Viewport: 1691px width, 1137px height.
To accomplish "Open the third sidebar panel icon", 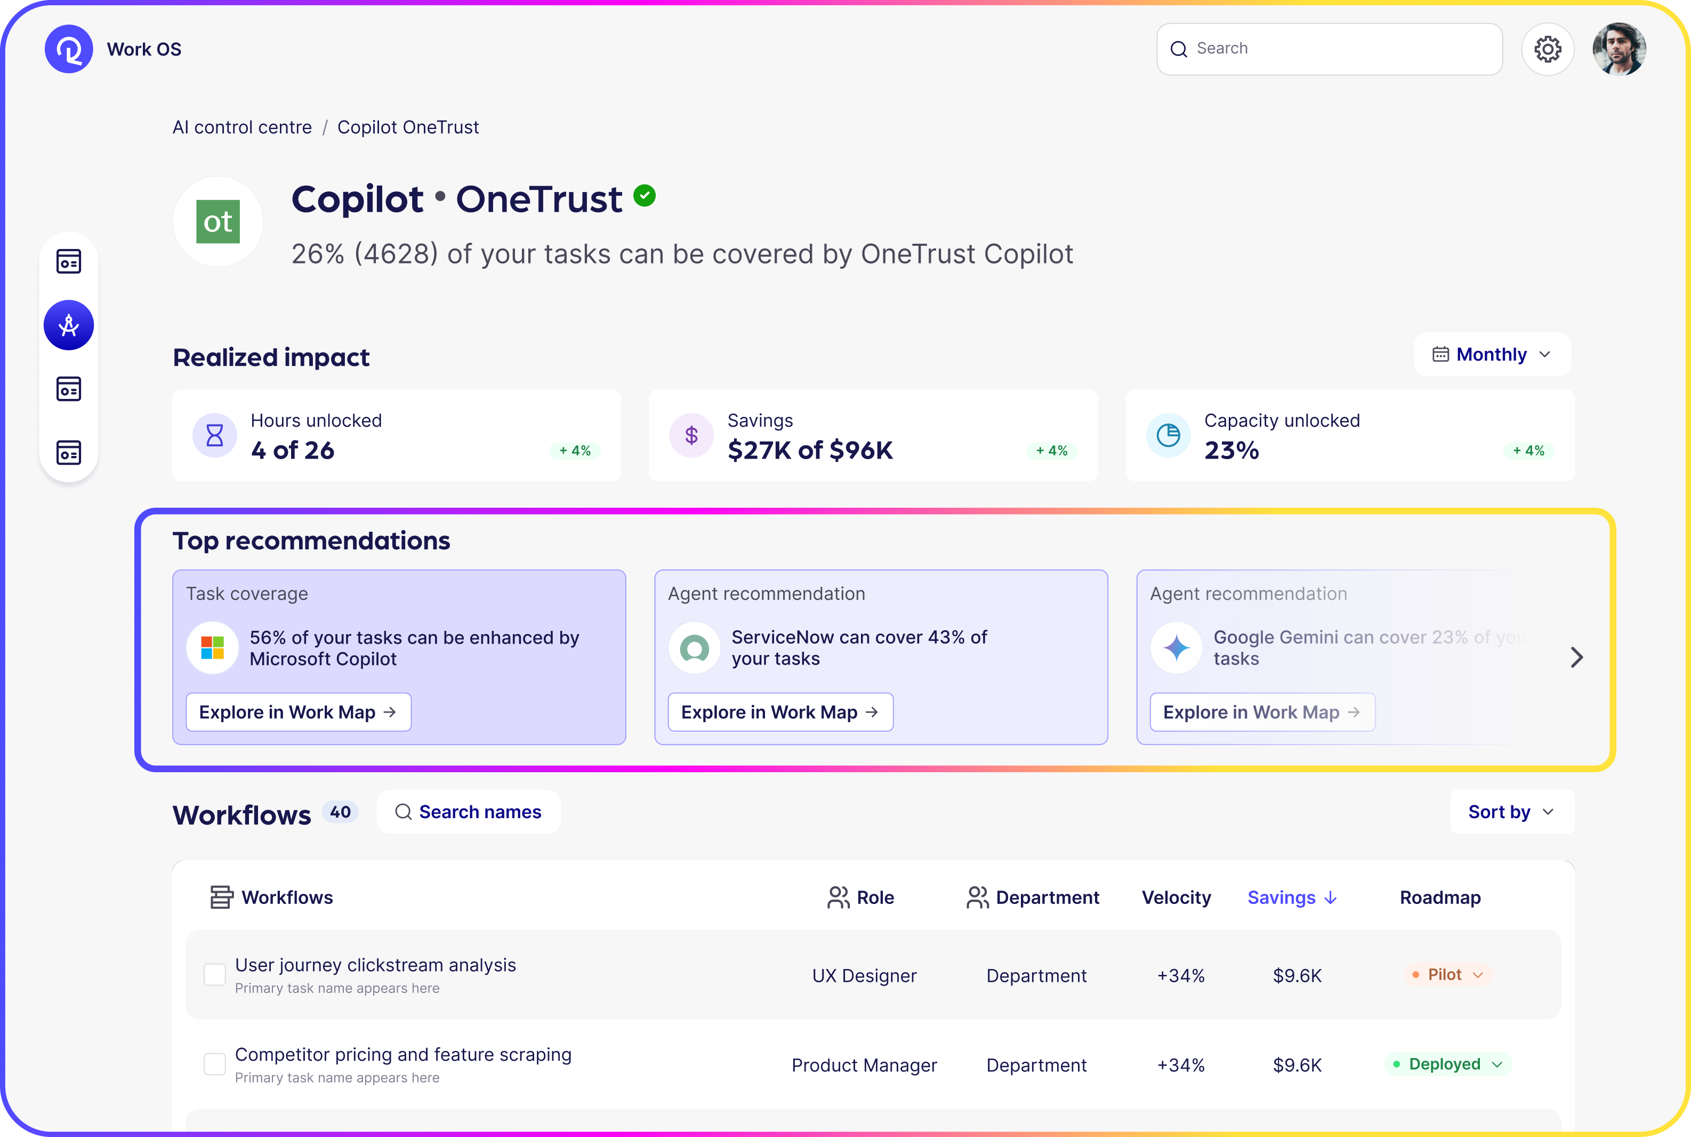I will click(69, 389).
